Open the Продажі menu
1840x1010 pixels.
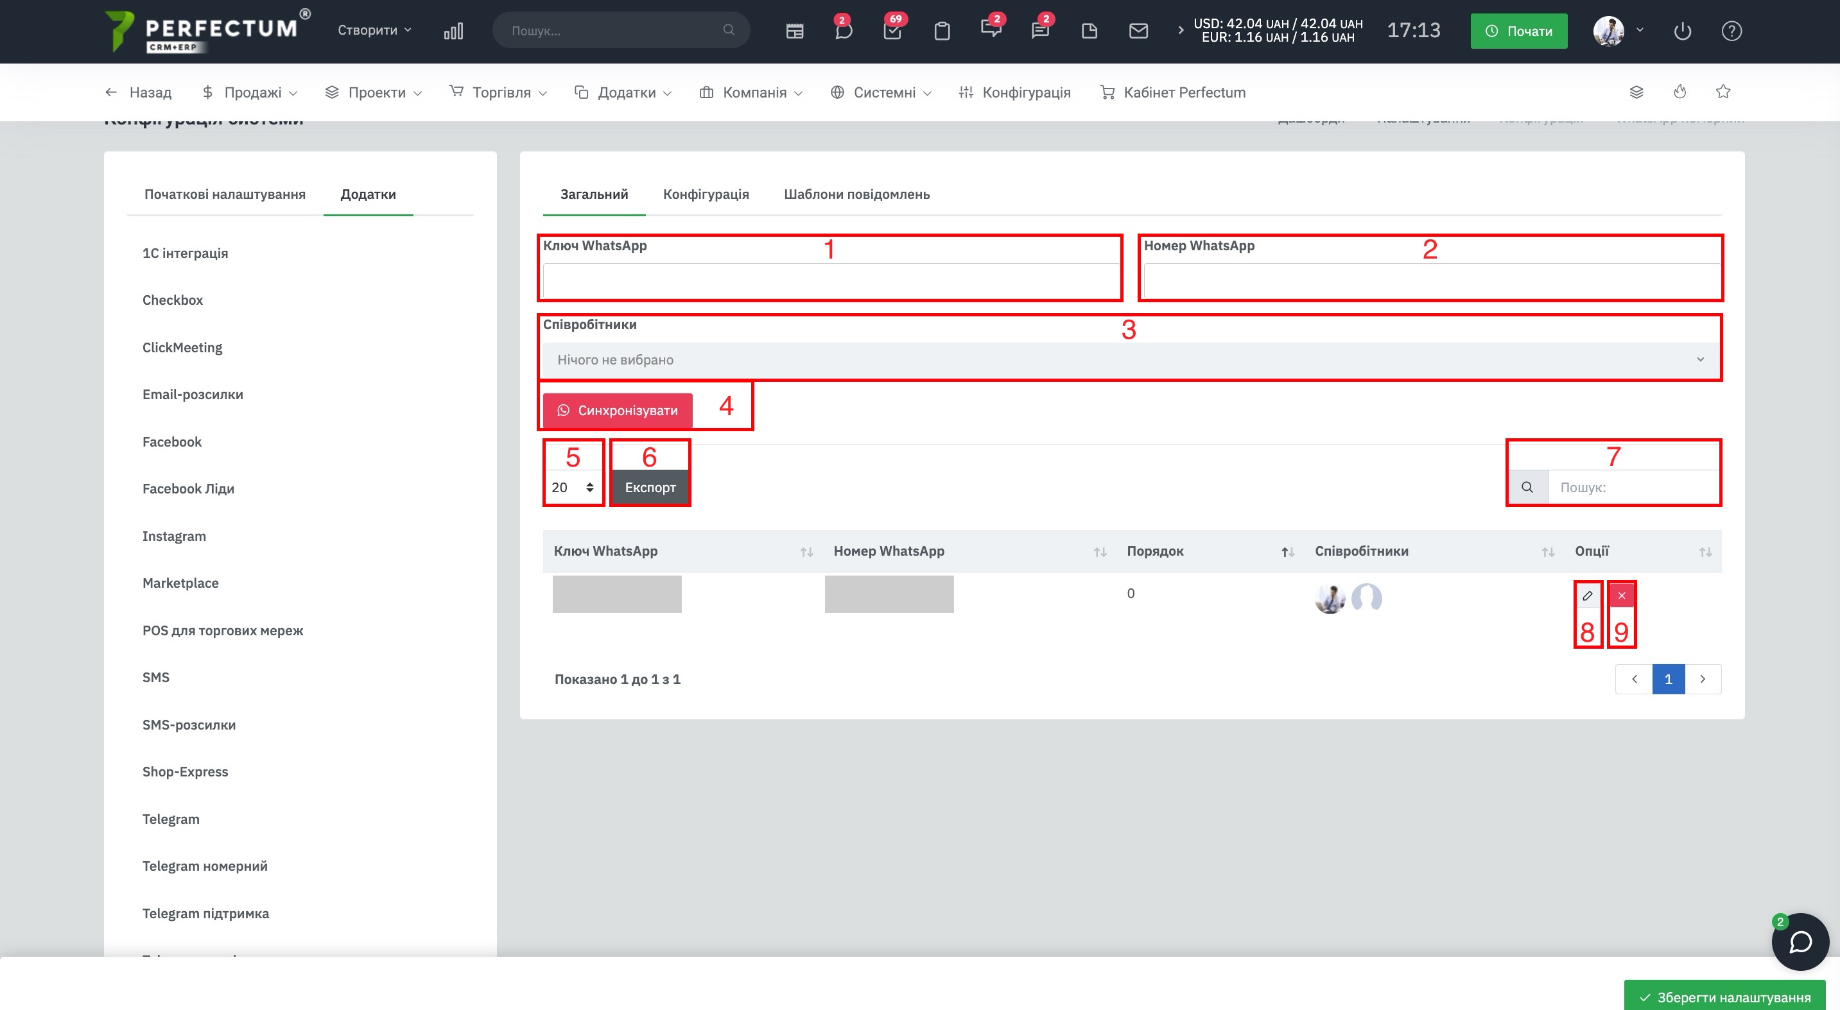tap(252, 93)
